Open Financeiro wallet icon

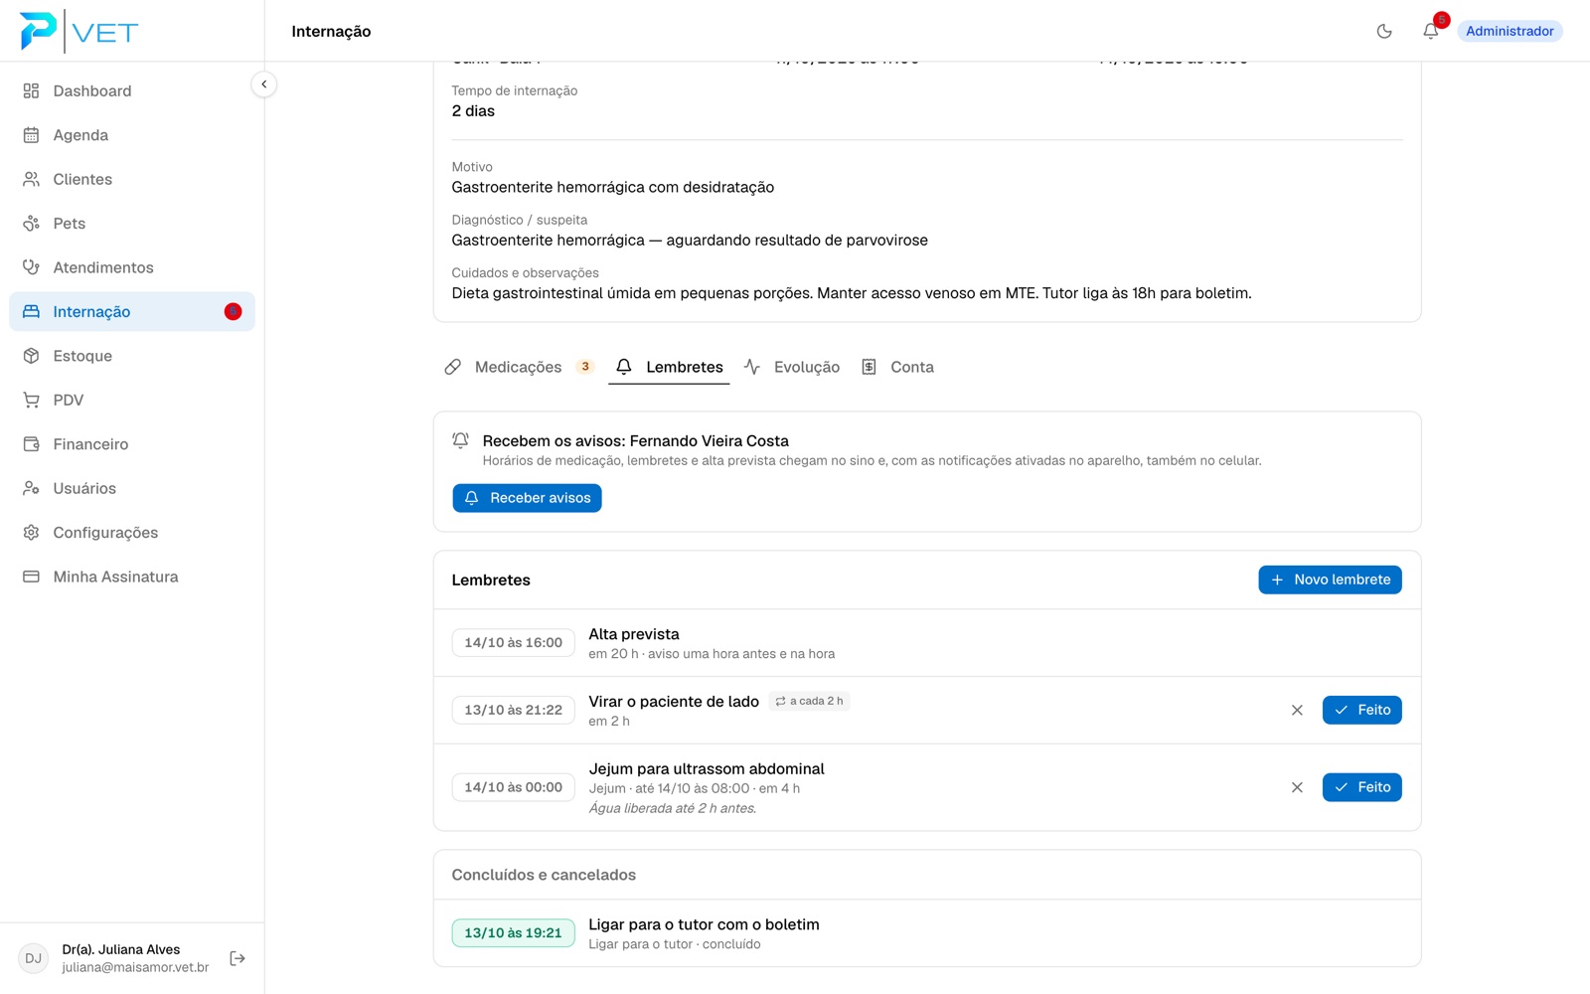(x=31, y=444)
